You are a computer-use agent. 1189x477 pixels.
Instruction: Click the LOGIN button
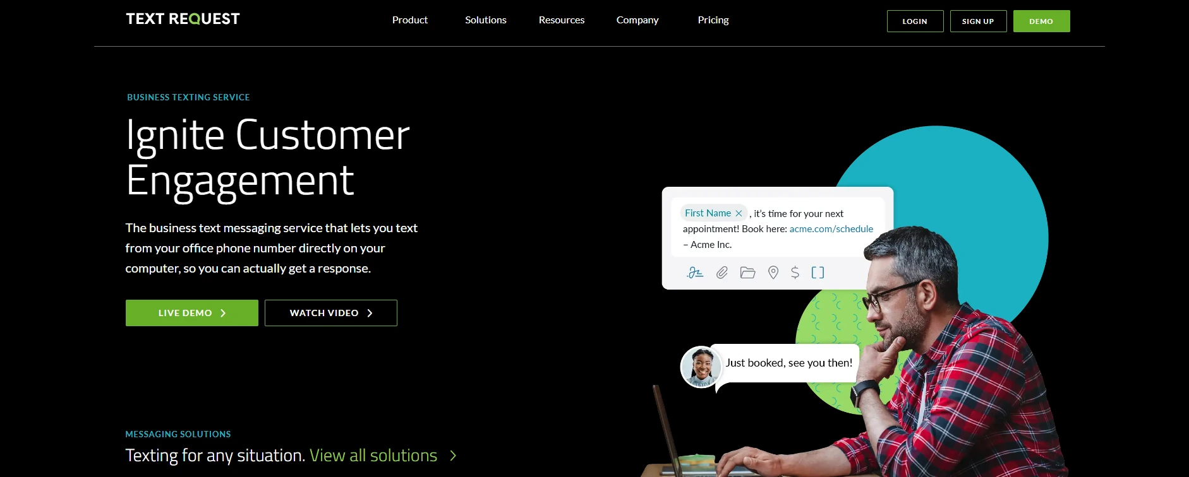click(915, 21)
